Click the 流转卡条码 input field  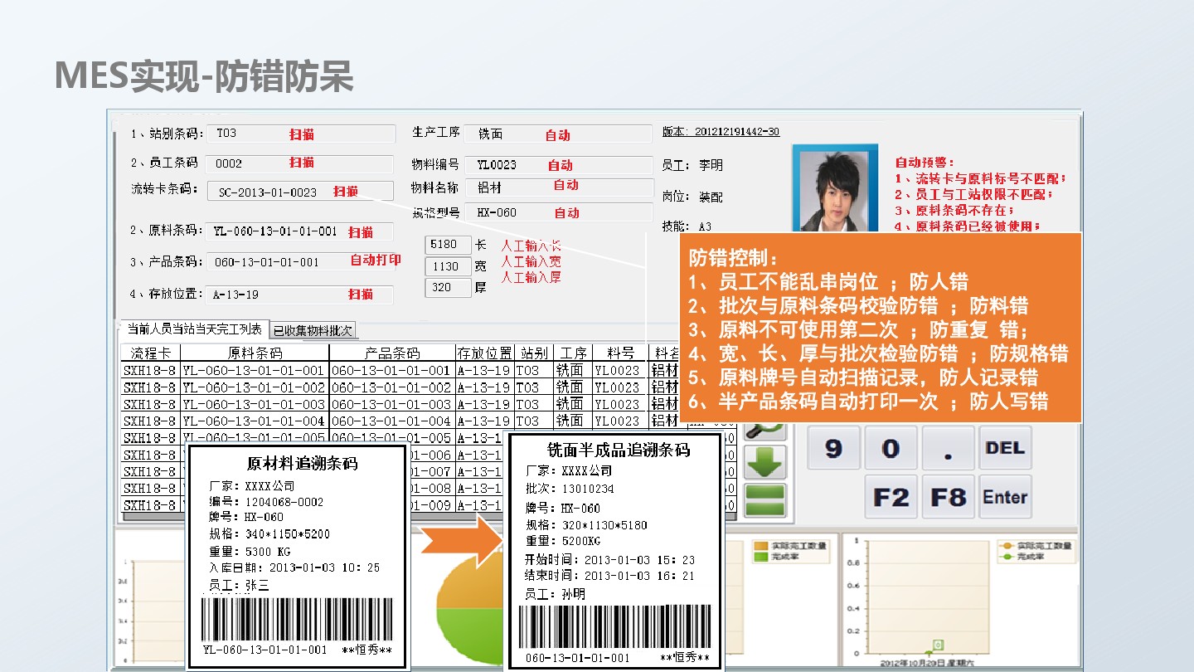coord(298,192)
